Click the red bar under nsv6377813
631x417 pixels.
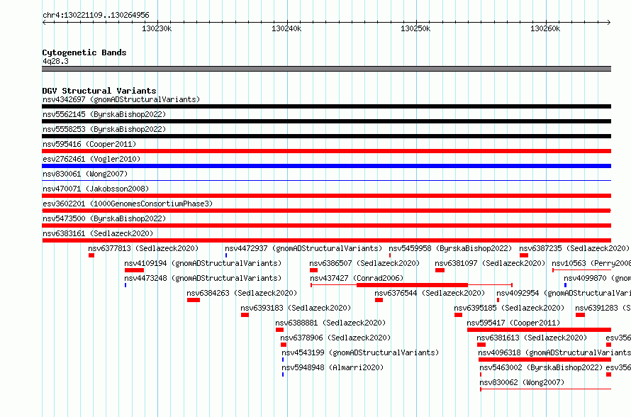coord(91,255)
